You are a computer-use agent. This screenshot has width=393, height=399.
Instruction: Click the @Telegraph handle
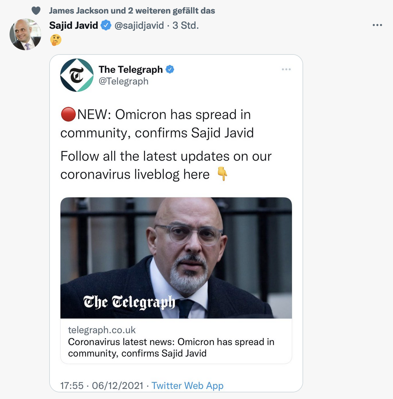point(124,81)
